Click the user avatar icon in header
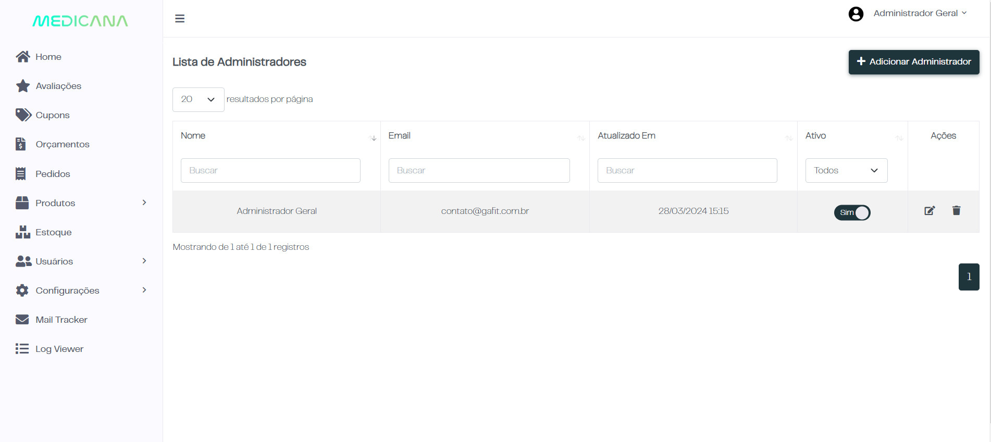Image resolution: width=991 pixels, height=442 pixels. click(856, 14)
